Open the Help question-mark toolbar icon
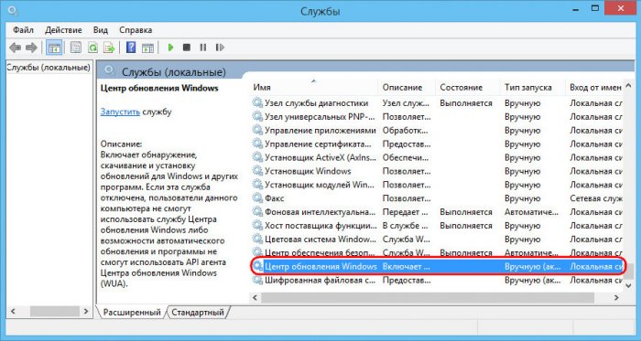The height and width of the screenshot is (341, 641). pyautogui.click(x=131, y=48)
